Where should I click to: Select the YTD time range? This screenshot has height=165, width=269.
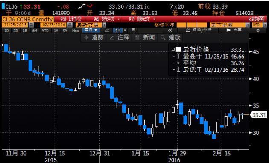tap(45, 31)
